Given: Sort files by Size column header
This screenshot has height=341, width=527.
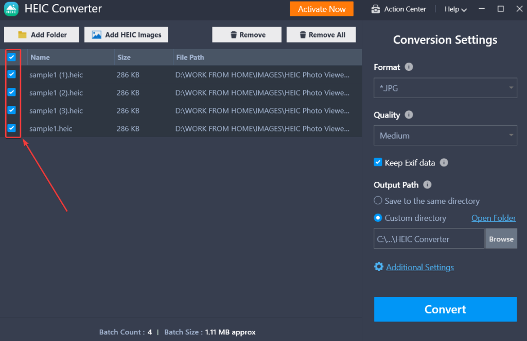Looking at the screenshot, I should coord(144,58).
